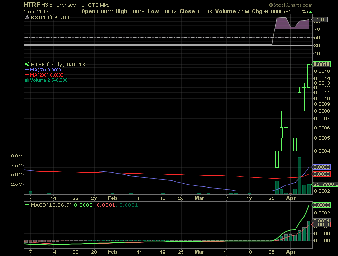Click the MACD(12,26,9) label
This screenshot has width=338, height=256.
click(51, 205)
